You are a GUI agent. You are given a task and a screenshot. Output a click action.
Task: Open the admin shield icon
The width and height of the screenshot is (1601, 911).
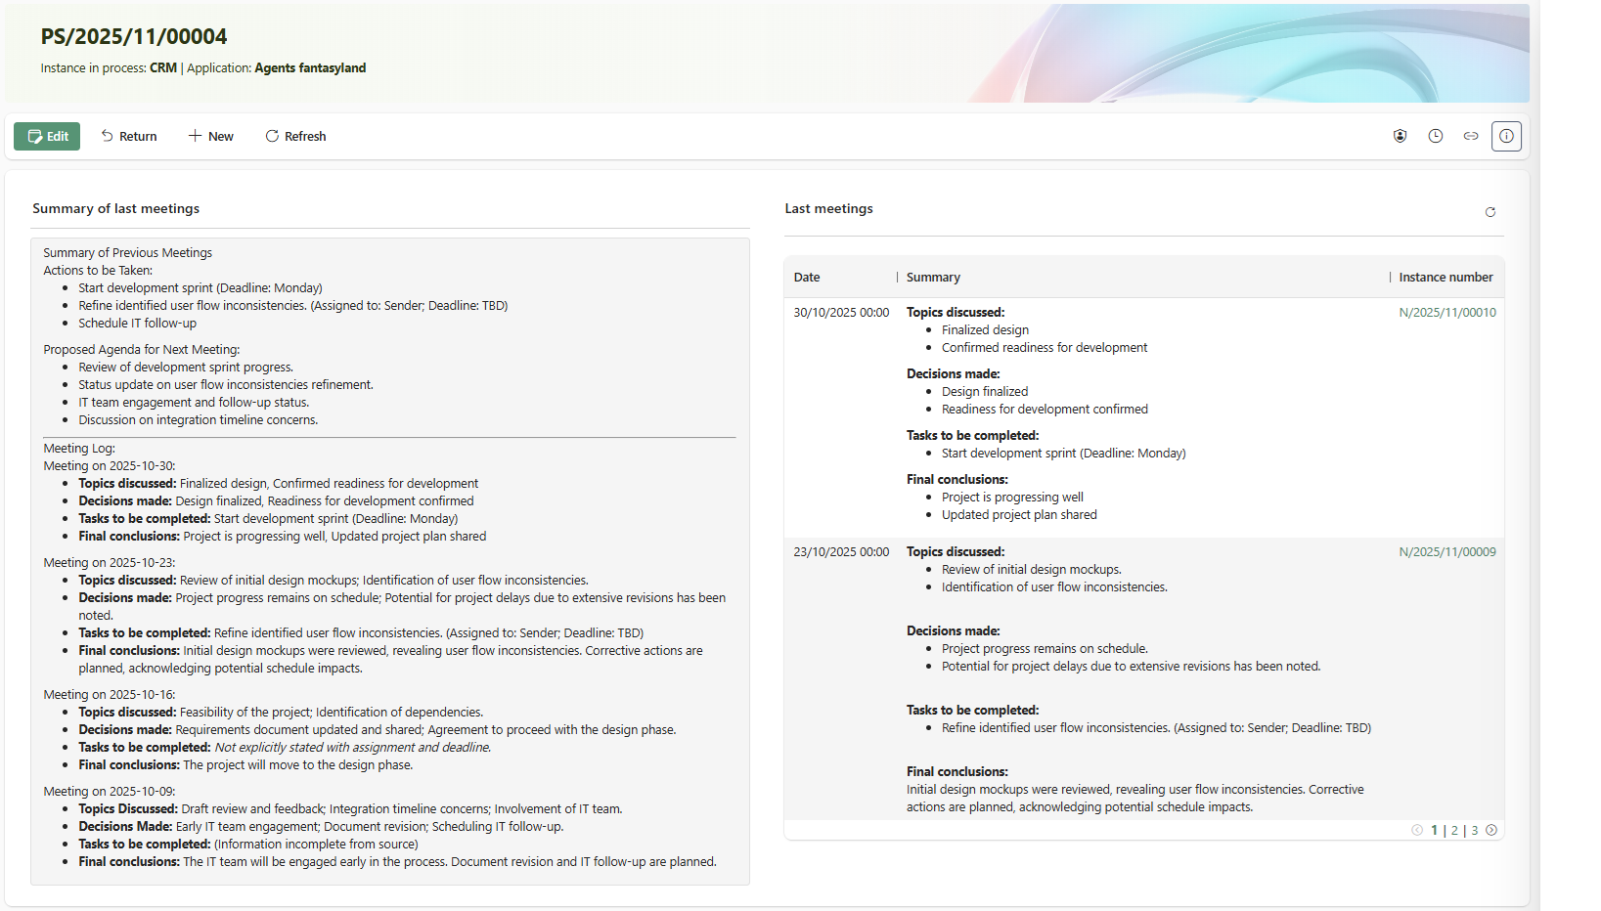click(x=1400, y=136)
